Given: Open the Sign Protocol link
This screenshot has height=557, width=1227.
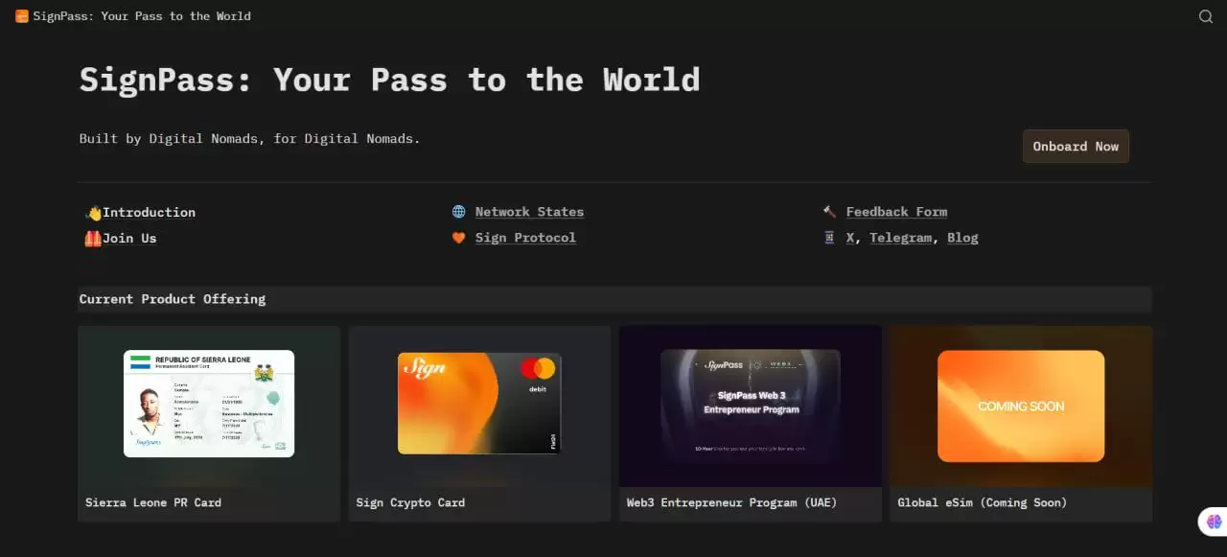Looking at the screenshot, I should (x=525, y=238).
